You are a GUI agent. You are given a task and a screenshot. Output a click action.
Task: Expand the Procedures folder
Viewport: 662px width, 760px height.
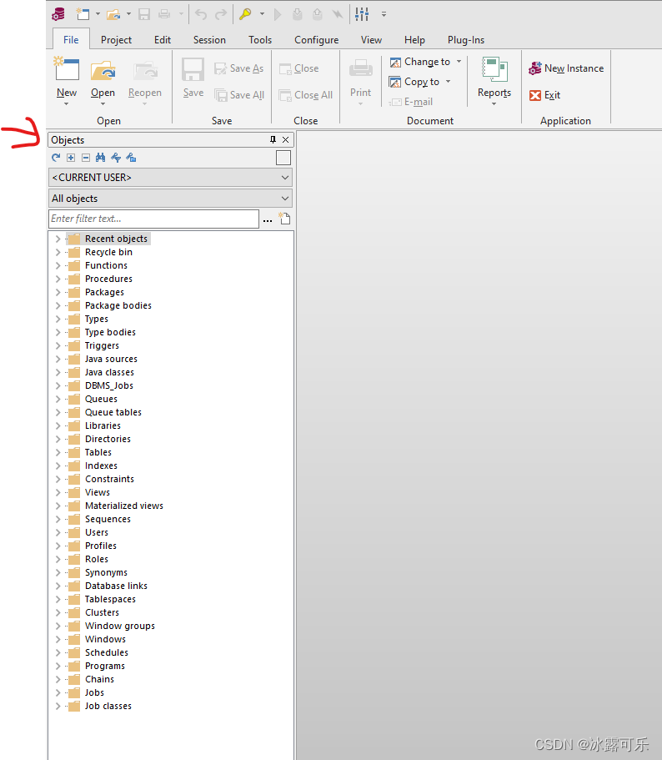pyautogui.click(x=58, y=279)
